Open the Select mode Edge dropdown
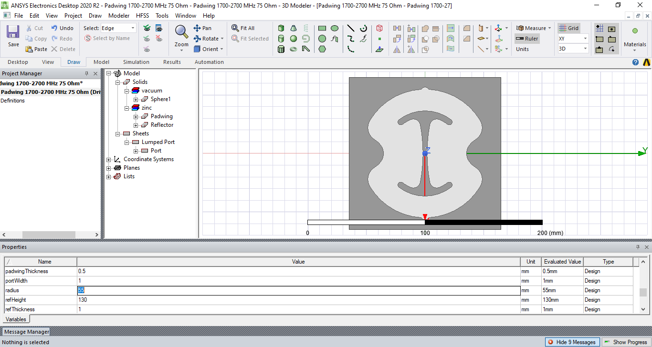The width and height of the screenshot is (652, 347). pos(133,28)
